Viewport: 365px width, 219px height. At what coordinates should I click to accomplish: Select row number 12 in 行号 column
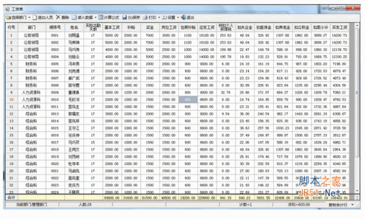[12, 114]
